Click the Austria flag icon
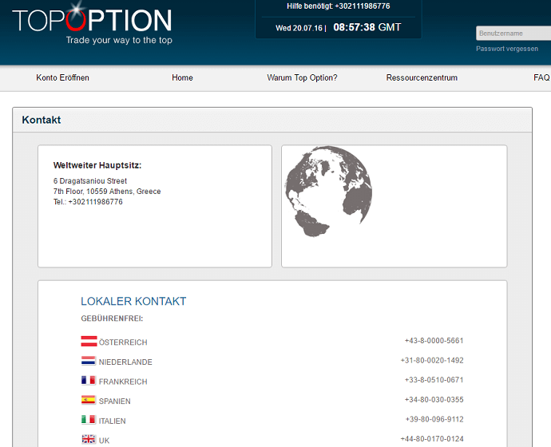The image size is (551, 447). point(89,341)
